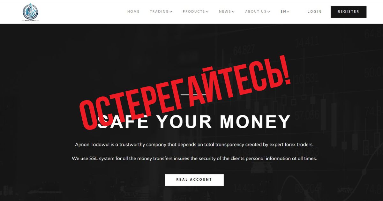Open the EN language selector
This screenshot has width=383, height=201.
click(285, 11)
